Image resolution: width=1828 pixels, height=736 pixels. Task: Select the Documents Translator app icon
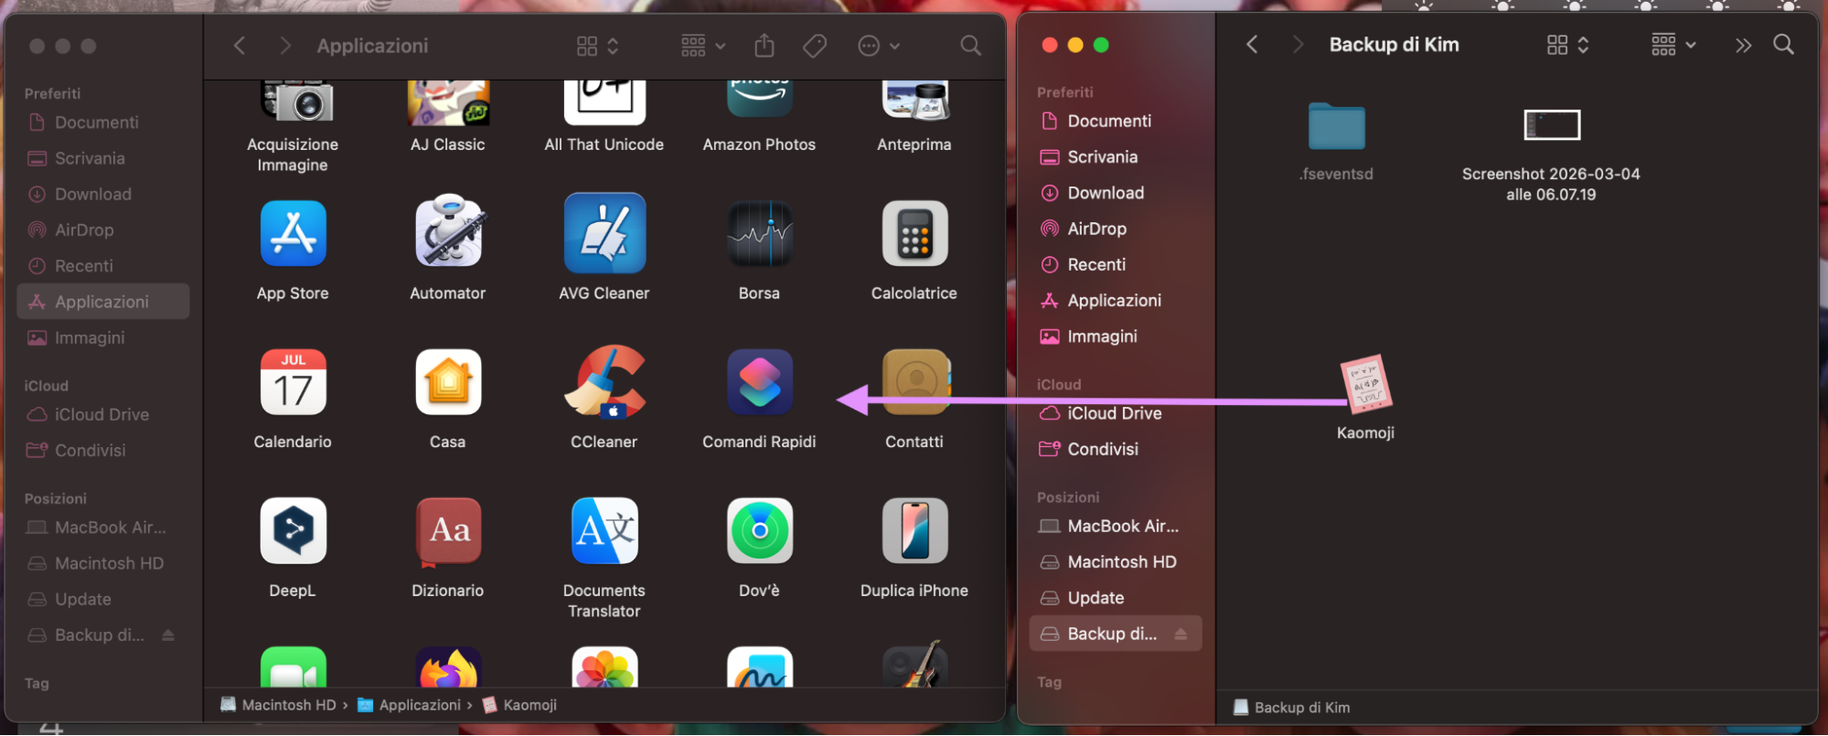(604, 531)
